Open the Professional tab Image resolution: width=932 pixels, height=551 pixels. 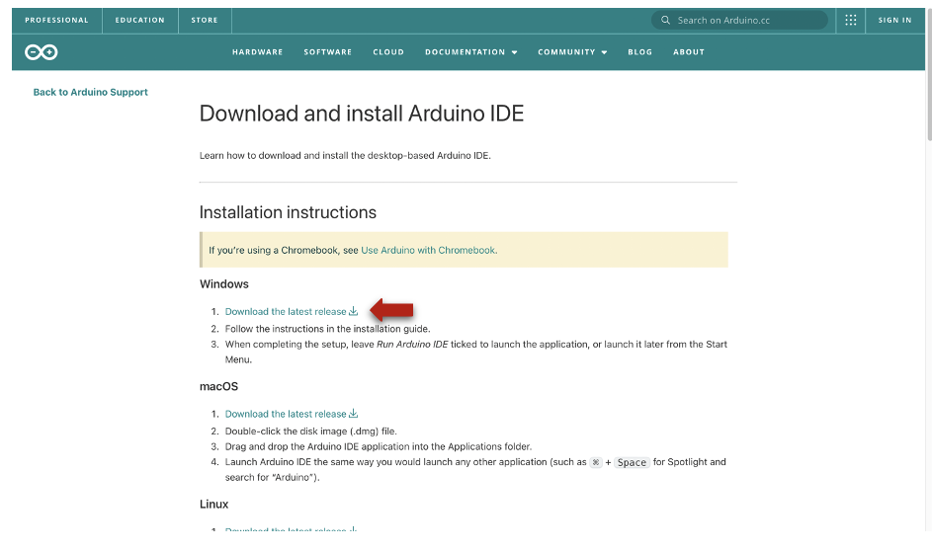tap(56, 20)
